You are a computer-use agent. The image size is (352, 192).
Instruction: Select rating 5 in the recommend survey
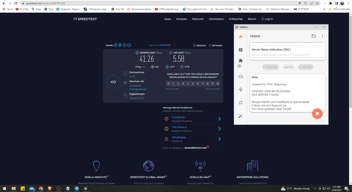coord(193,83)
